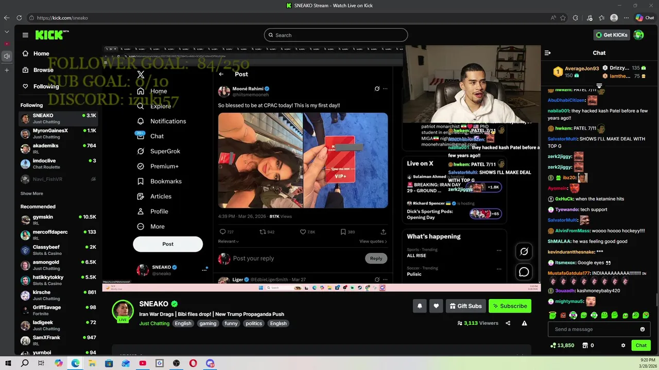Click the 13,850 channel points icon
The image size is (659, 370).
pos(553,345)
